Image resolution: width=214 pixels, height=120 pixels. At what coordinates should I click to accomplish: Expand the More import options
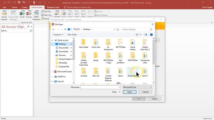[x=45, y=19]
